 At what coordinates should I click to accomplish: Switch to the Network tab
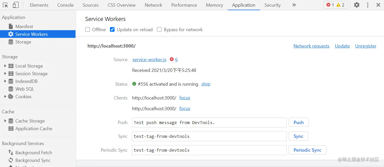point(153,5)
